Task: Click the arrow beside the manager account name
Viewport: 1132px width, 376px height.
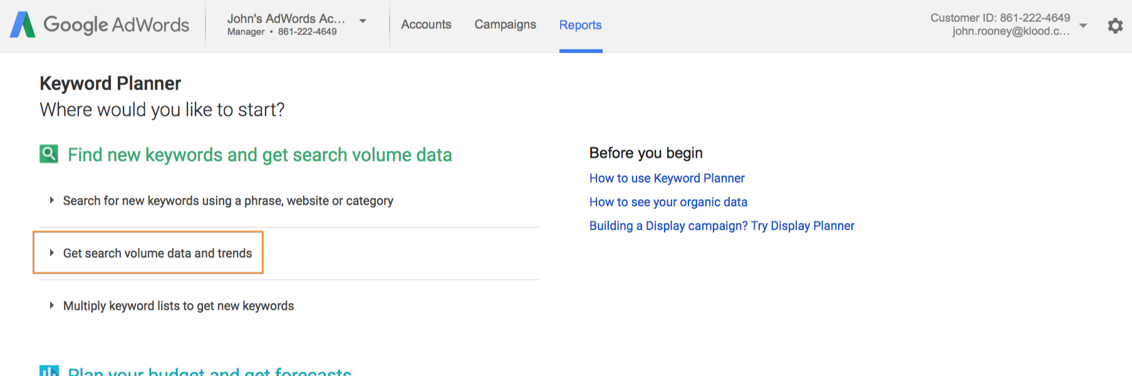Action: (x=363, y=21)
